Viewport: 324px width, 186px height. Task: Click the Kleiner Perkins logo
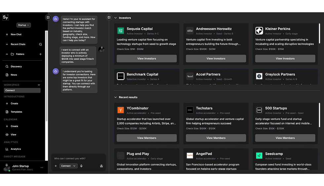(x=259, y=31)
